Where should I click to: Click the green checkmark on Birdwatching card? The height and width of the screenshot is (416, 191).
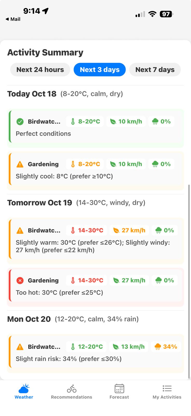20,121
